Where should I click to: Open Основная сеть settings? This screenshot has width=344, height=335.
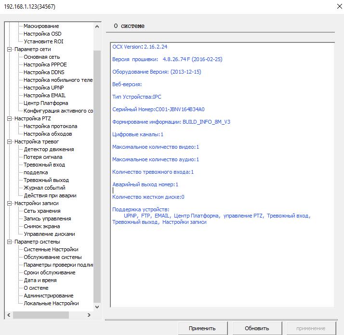(x=42, y=57)
